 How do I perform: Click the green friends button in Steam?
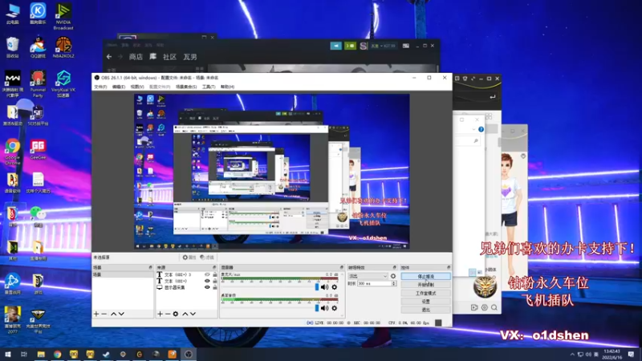click(x=350, y=46)
